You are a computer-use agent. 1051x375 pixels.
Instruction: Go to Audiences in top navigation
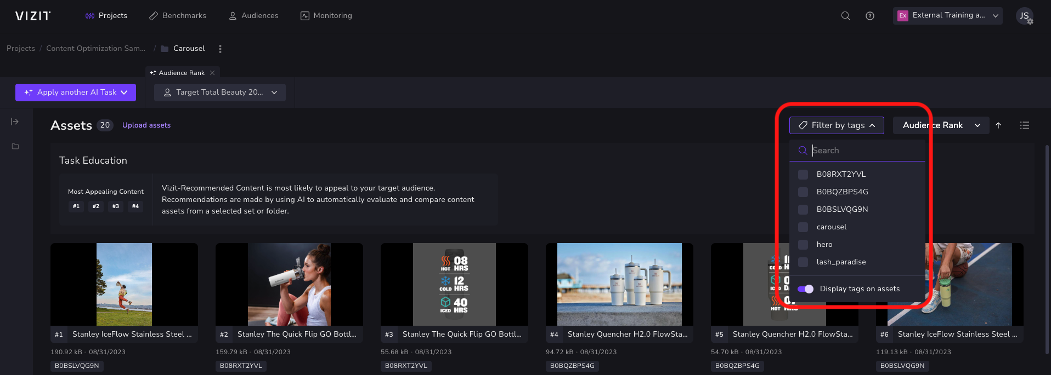253,16
